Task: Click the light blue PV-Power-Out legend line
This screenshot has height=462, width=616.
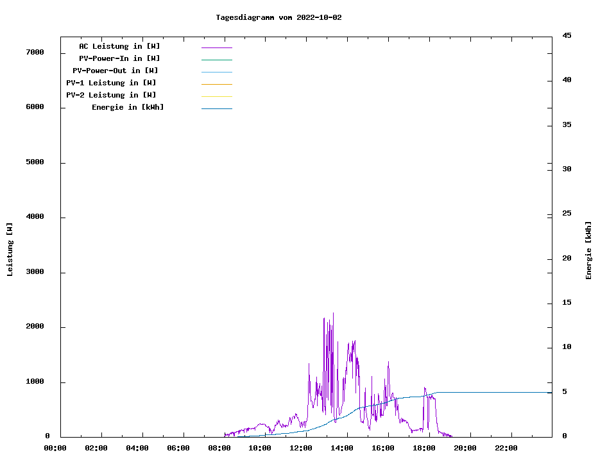Action: (x=216, y=72)
